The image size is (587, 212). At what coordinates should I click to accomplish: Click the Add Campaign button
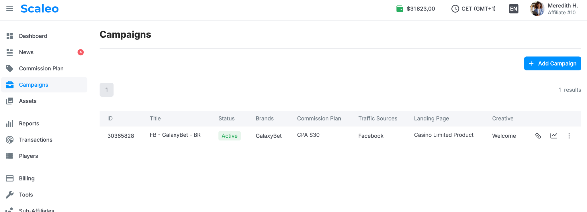click(x=553, y=64)
